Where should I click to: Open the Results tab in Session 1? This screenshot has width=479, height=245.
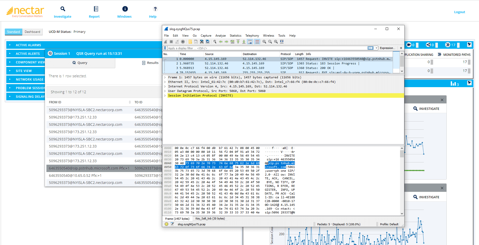(150, 63)
